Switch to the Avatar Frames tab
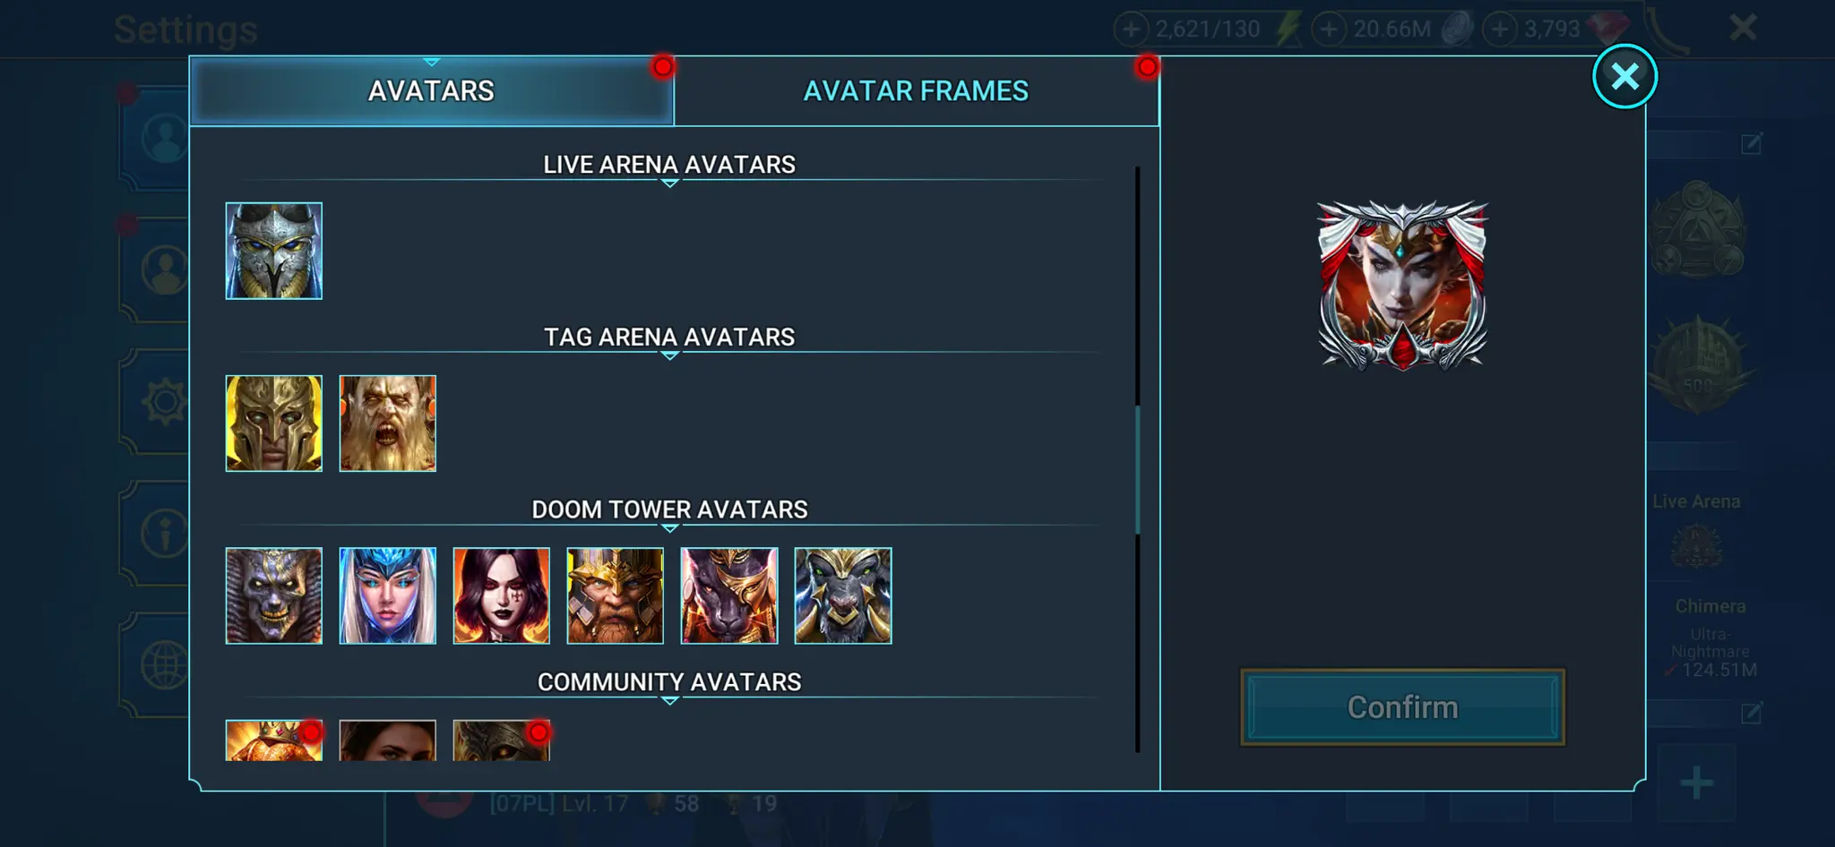 (917, 90)
